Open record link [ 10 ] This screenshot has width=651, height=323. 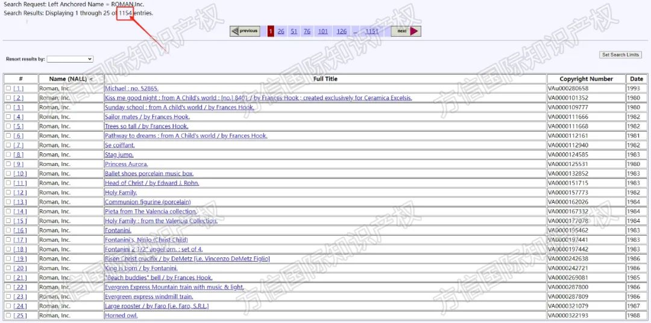point(20,173)
